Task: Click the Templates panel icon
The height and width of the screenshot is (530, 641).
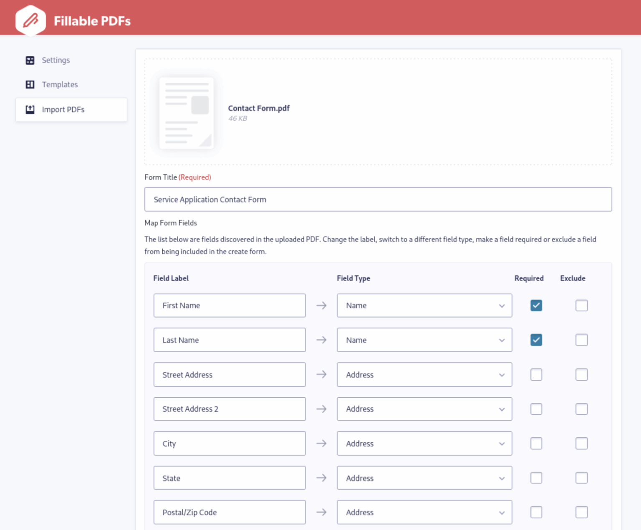Action: [30, 84]
